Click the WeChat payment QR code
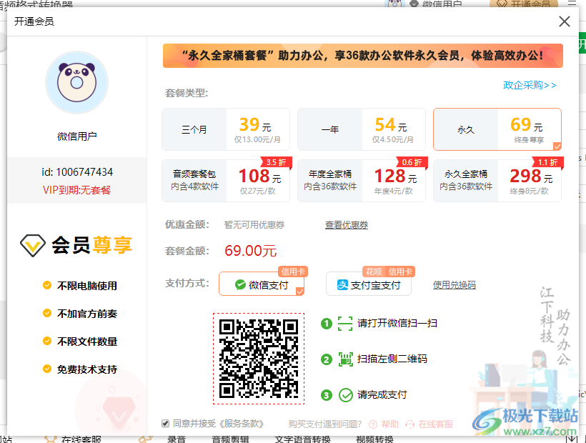The height and width of the screenshot is (443, 586). 259,359
